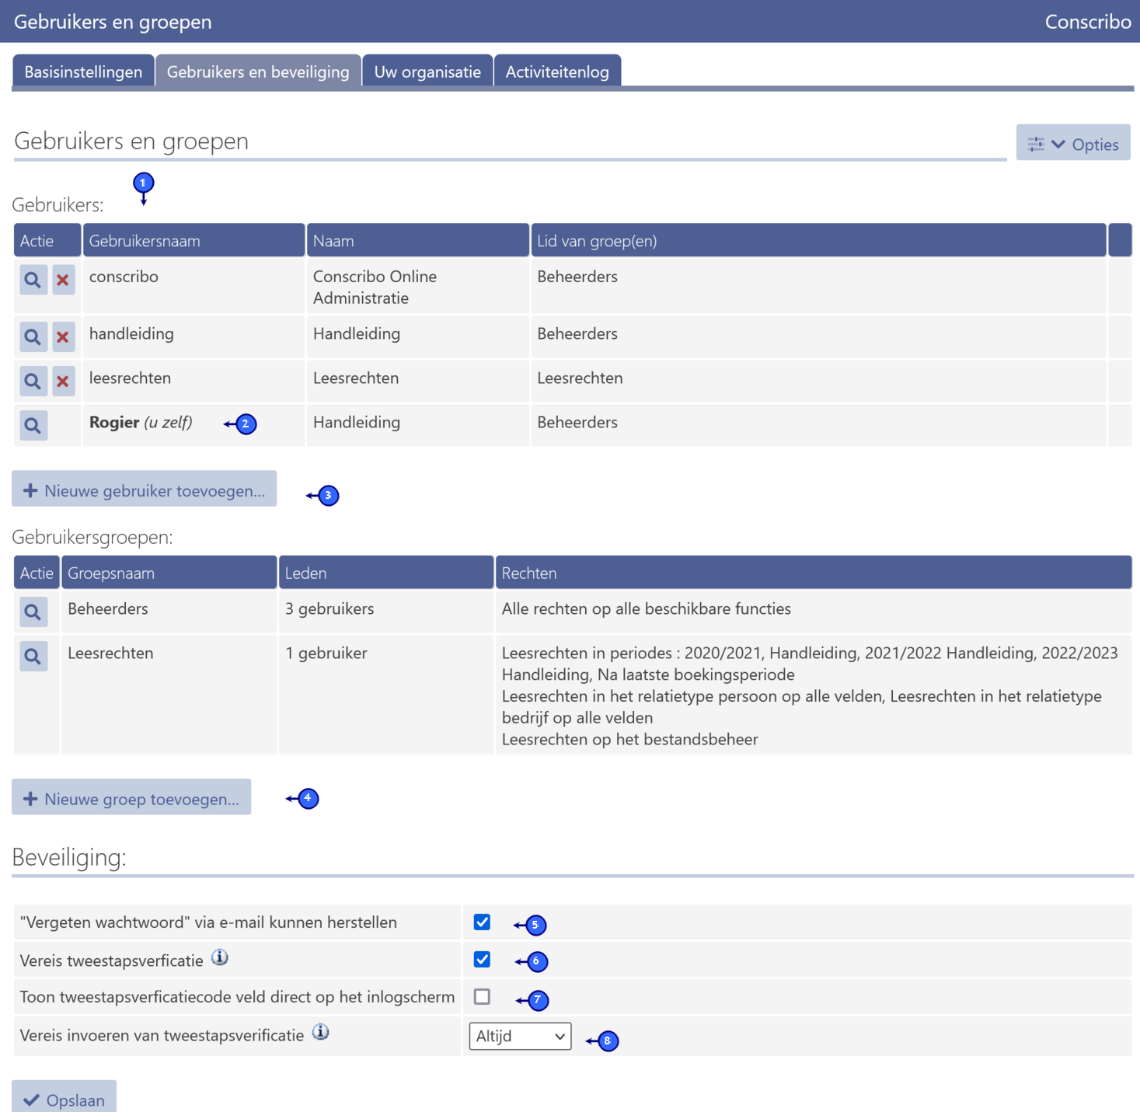Click Conscribo title in header bar
The width and height of the screenshot is (1140, 1112).
pyautogui.click(x=1088, y=22)
